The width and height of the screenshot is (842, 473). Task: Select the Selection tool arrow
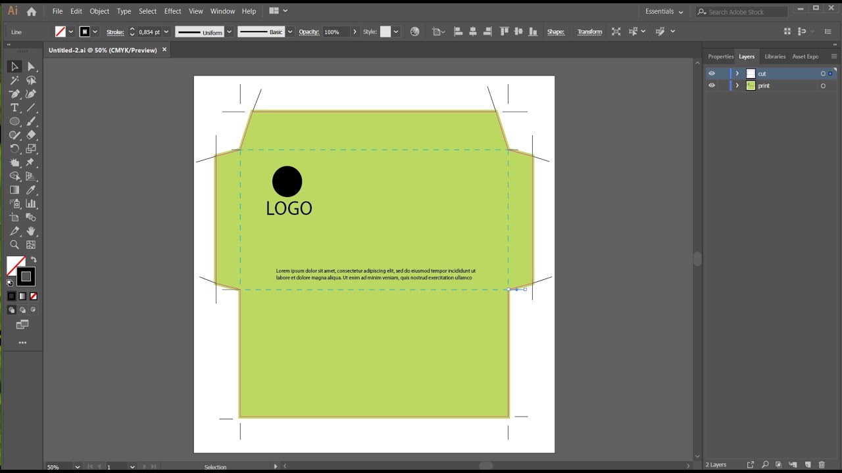pyautogui.click(x=14, y=66)
